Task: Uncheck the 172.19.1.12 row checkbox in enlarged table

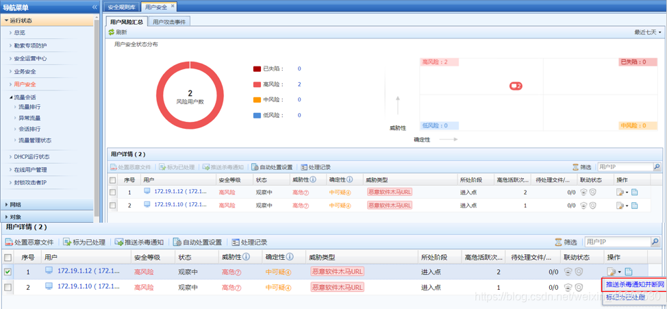Action: point(8,271)
